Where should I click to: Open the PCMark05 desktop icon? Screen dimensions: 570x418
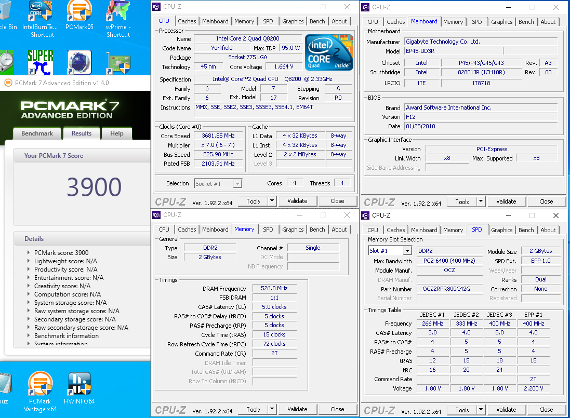79,11
